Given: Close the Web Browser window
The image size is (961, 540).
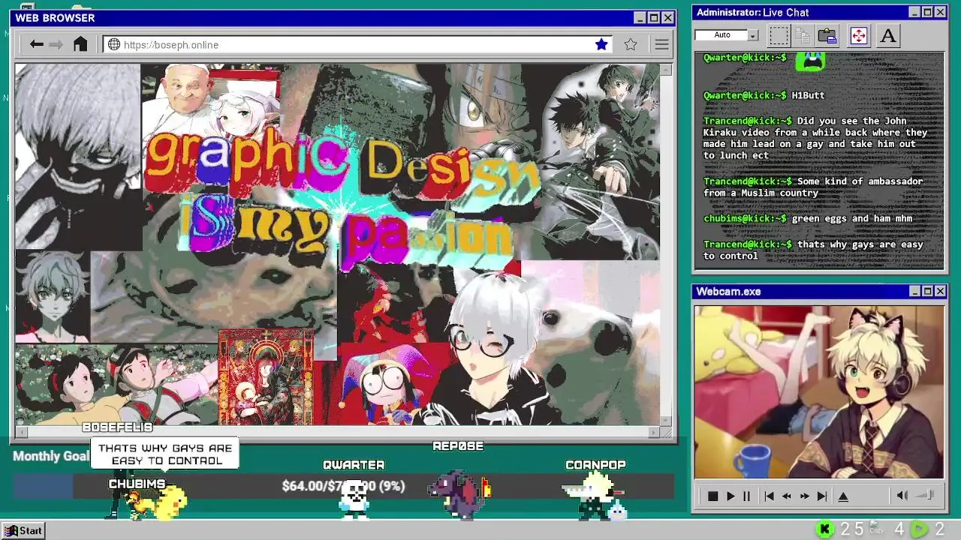Looking at the screenshot, I should [x=667, y=18].
